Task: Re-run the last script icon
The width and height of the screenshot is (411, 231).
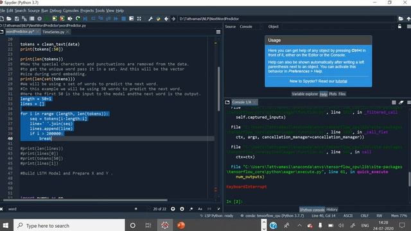Action: pos(78,19)
